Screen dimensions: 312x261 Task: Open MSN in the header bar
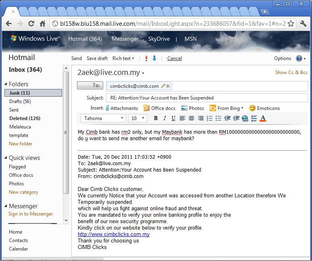coord(190,39)
